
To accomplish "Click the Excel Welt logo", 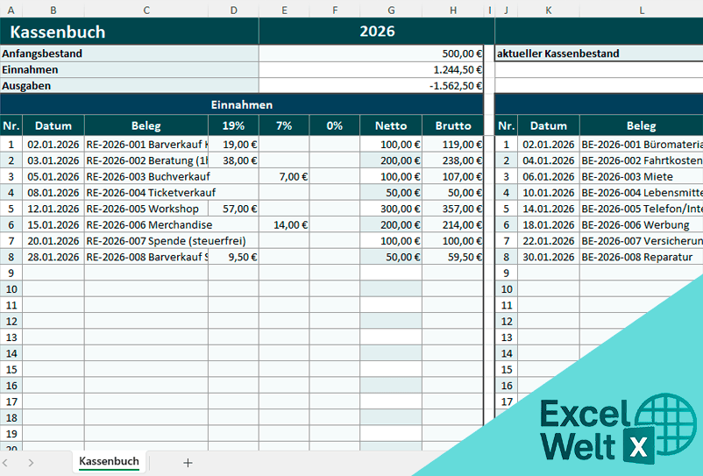I will pos(605,429).
